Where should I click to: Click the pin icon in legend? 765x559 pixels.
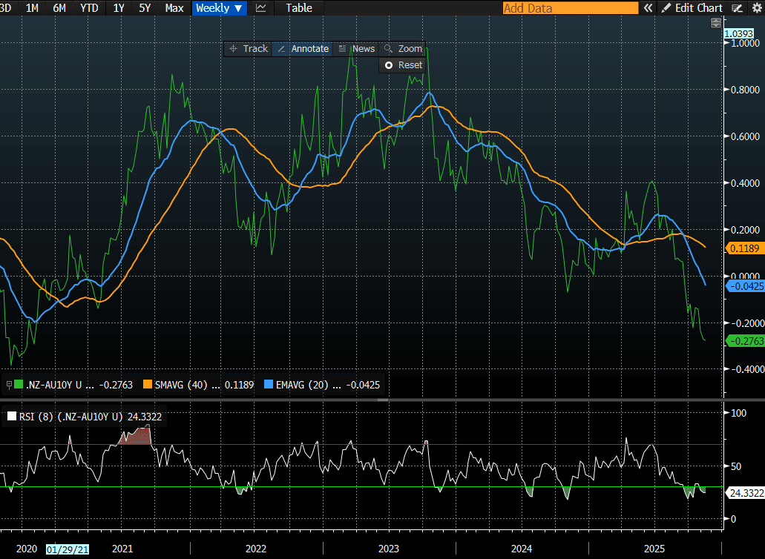[x=8, y=385]
